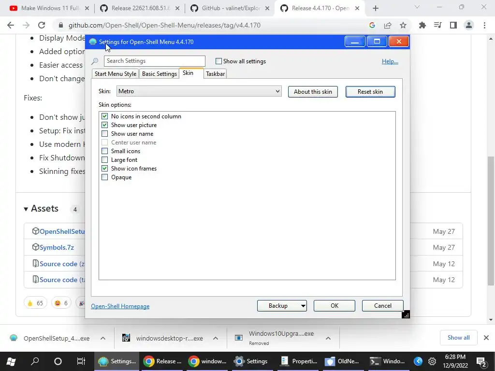Open taskbar search magnifier
Image resolution: width=495 pixels, height=371 pixels.
point(35,361)
